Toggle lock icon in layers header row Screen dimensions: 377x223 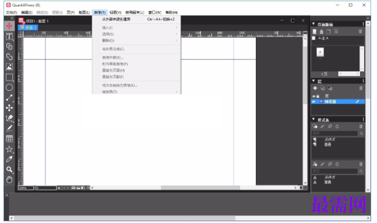pos(318,96)
